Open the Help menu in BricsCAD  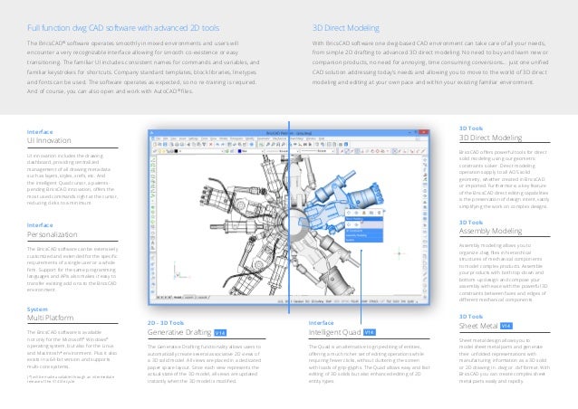322,138
